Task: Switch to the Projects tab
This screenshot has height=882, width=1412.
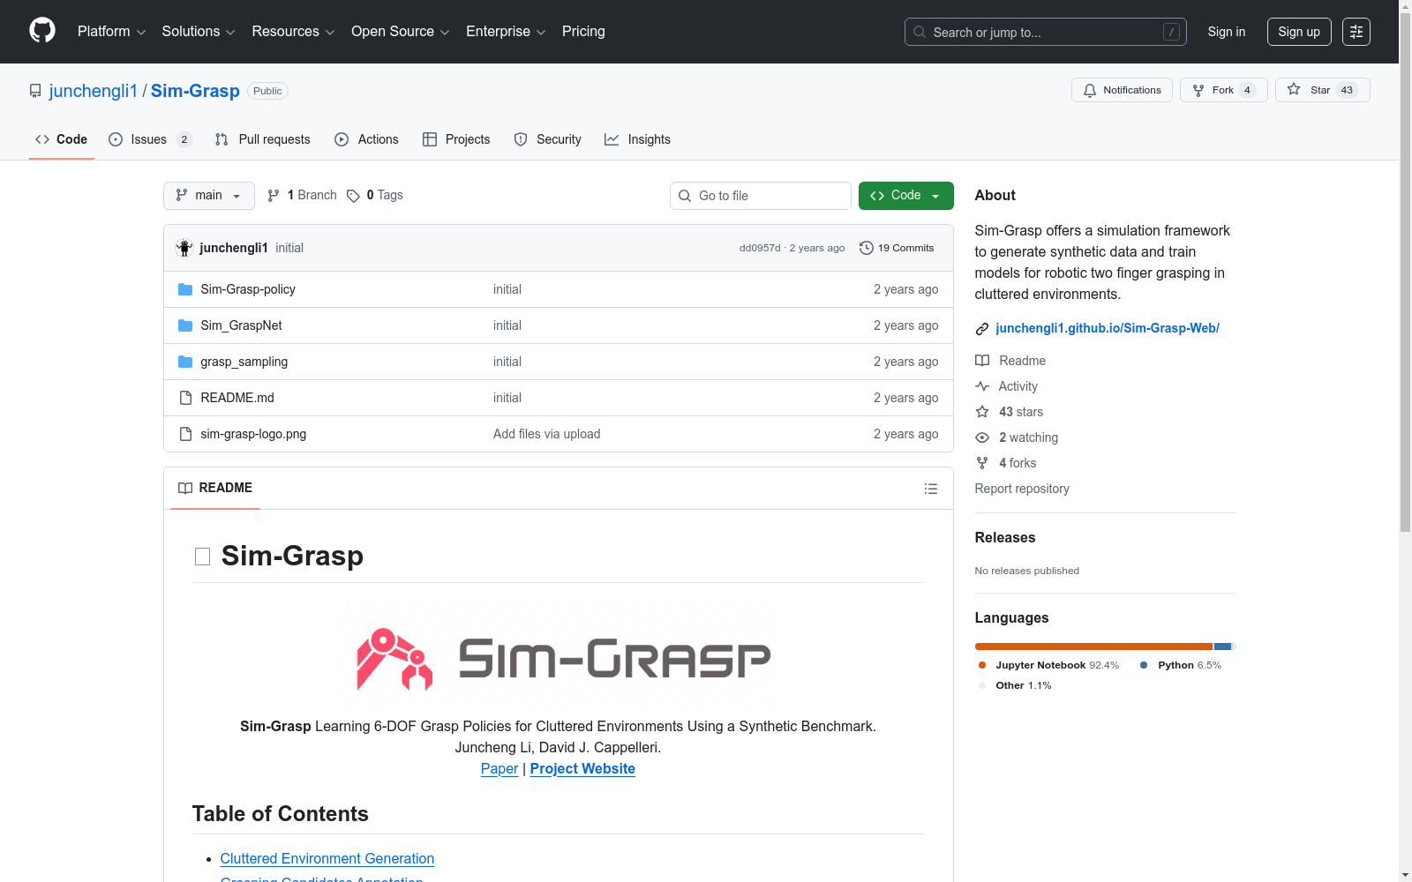Action: click(x=456, y=139)
